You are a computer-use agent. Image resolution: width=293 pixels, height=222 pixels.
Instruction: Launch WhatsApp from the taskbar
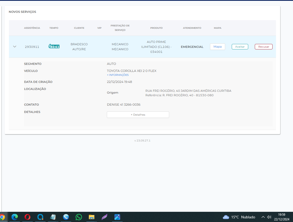(79, 217)
